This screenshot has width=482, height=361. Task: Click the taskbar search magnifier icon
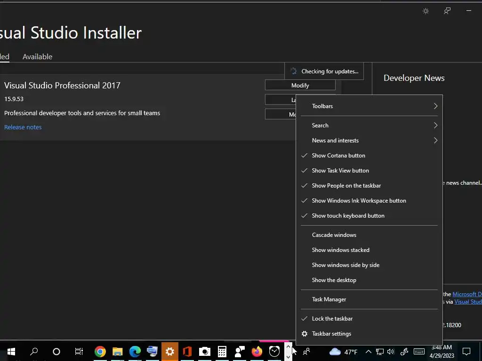34,351
